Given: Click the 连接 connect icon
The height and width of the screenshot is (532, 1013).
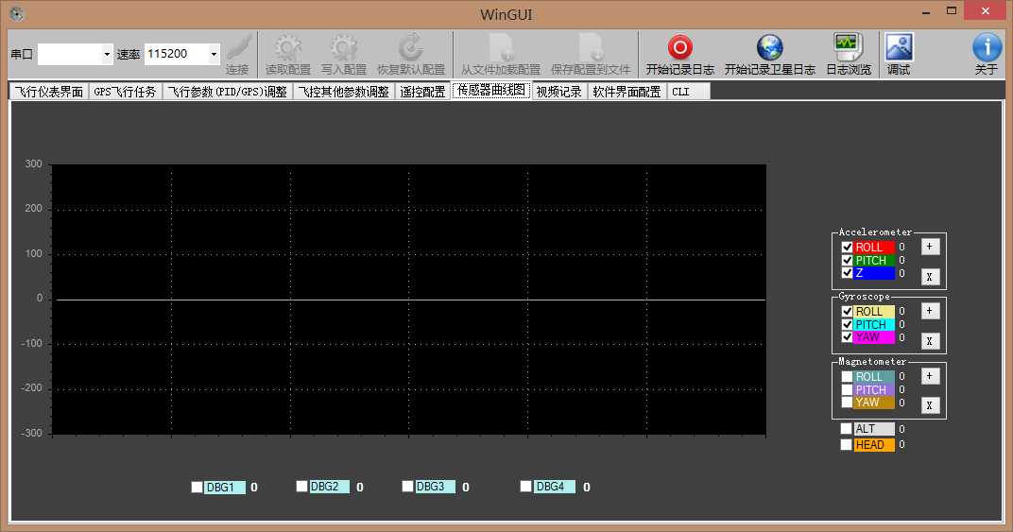Looking at the screenshot, I should [237, 54].
